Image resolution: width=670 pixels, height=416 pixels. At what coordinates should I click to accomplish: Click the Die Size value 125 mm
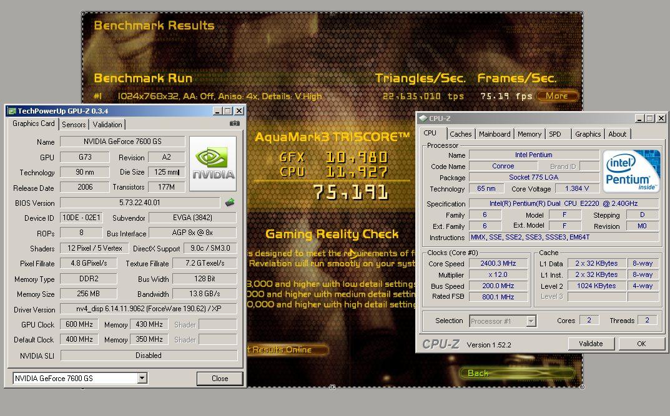pos(167,172)
